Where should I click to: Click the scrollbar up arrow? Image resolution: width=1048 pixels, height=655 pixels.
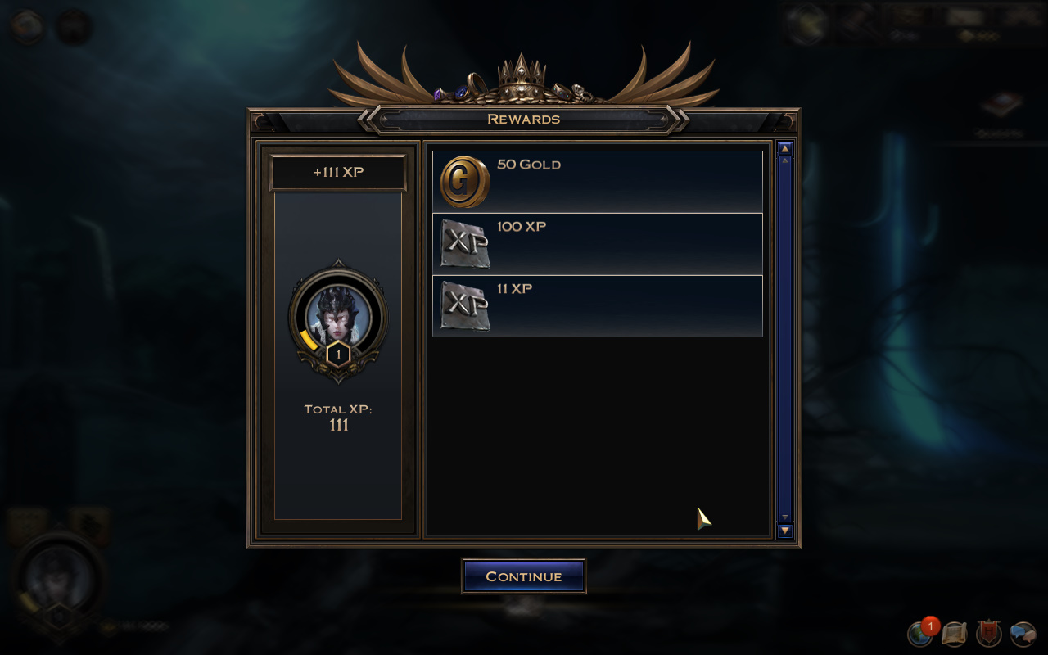785,149
